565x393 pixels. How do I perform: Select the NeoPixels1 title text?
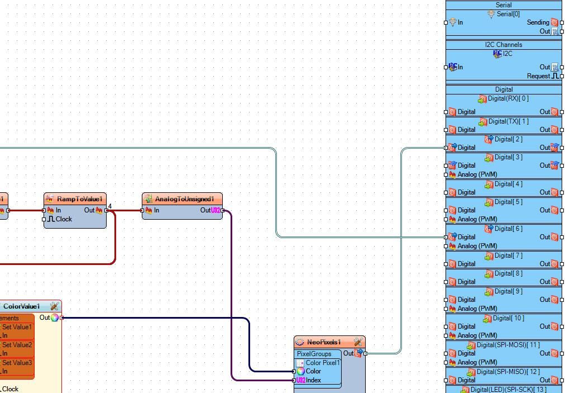324,342
